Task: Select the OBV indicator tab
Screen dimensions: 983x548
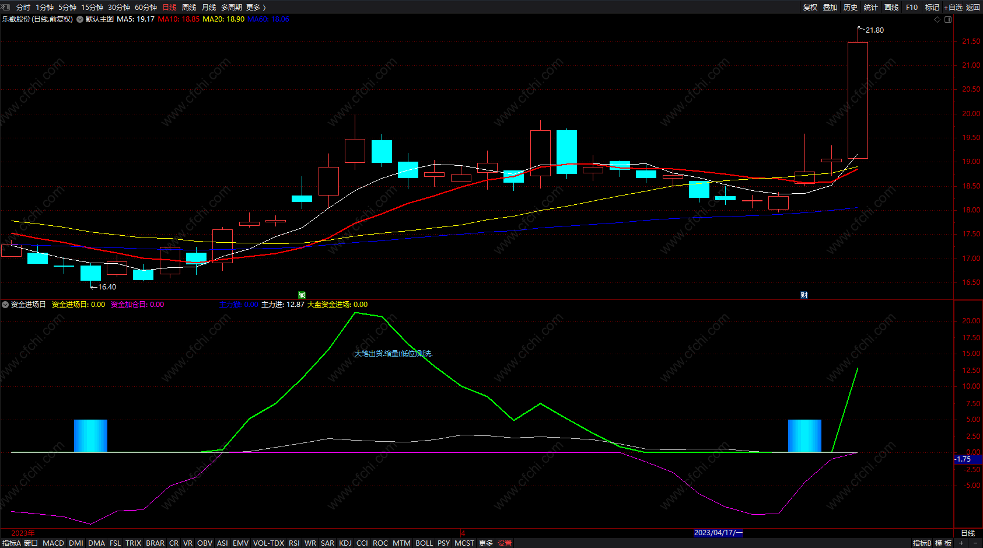Action: [x=205, y=543]
